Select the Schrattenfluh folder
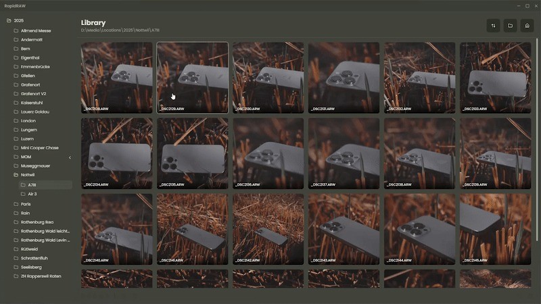Viewport: 541px width, 304px height. pyautogui.click(x=37, y=258)
